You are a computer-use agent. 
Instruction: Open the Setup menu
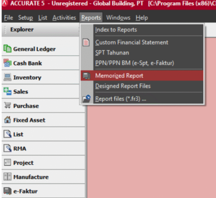coord(26,18)
